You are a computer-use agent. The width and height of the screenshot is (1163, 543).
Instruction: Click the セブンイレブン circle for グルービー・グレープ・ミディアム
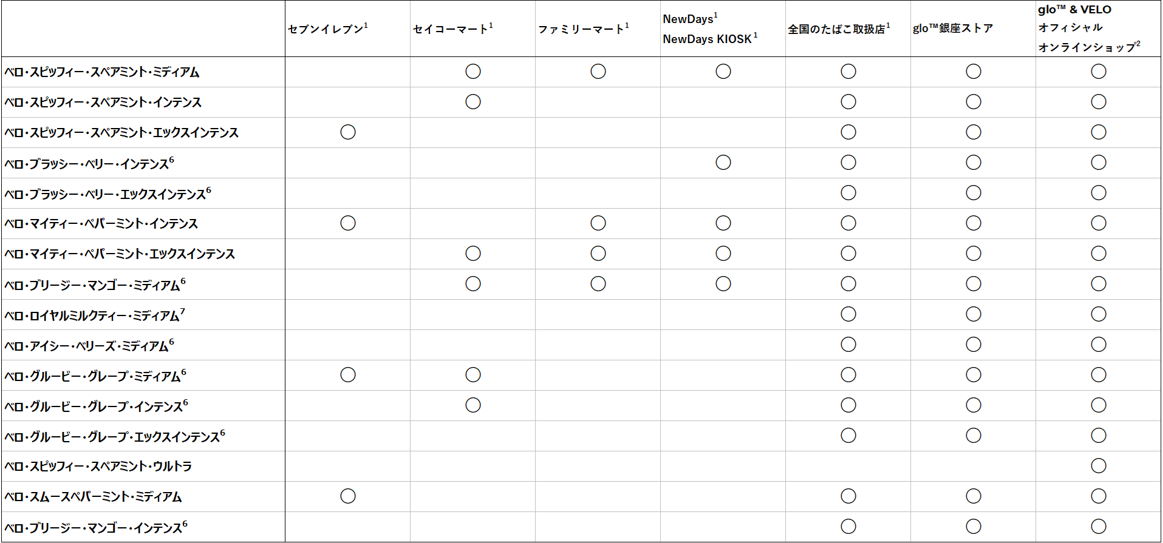[x=348, y=375]
